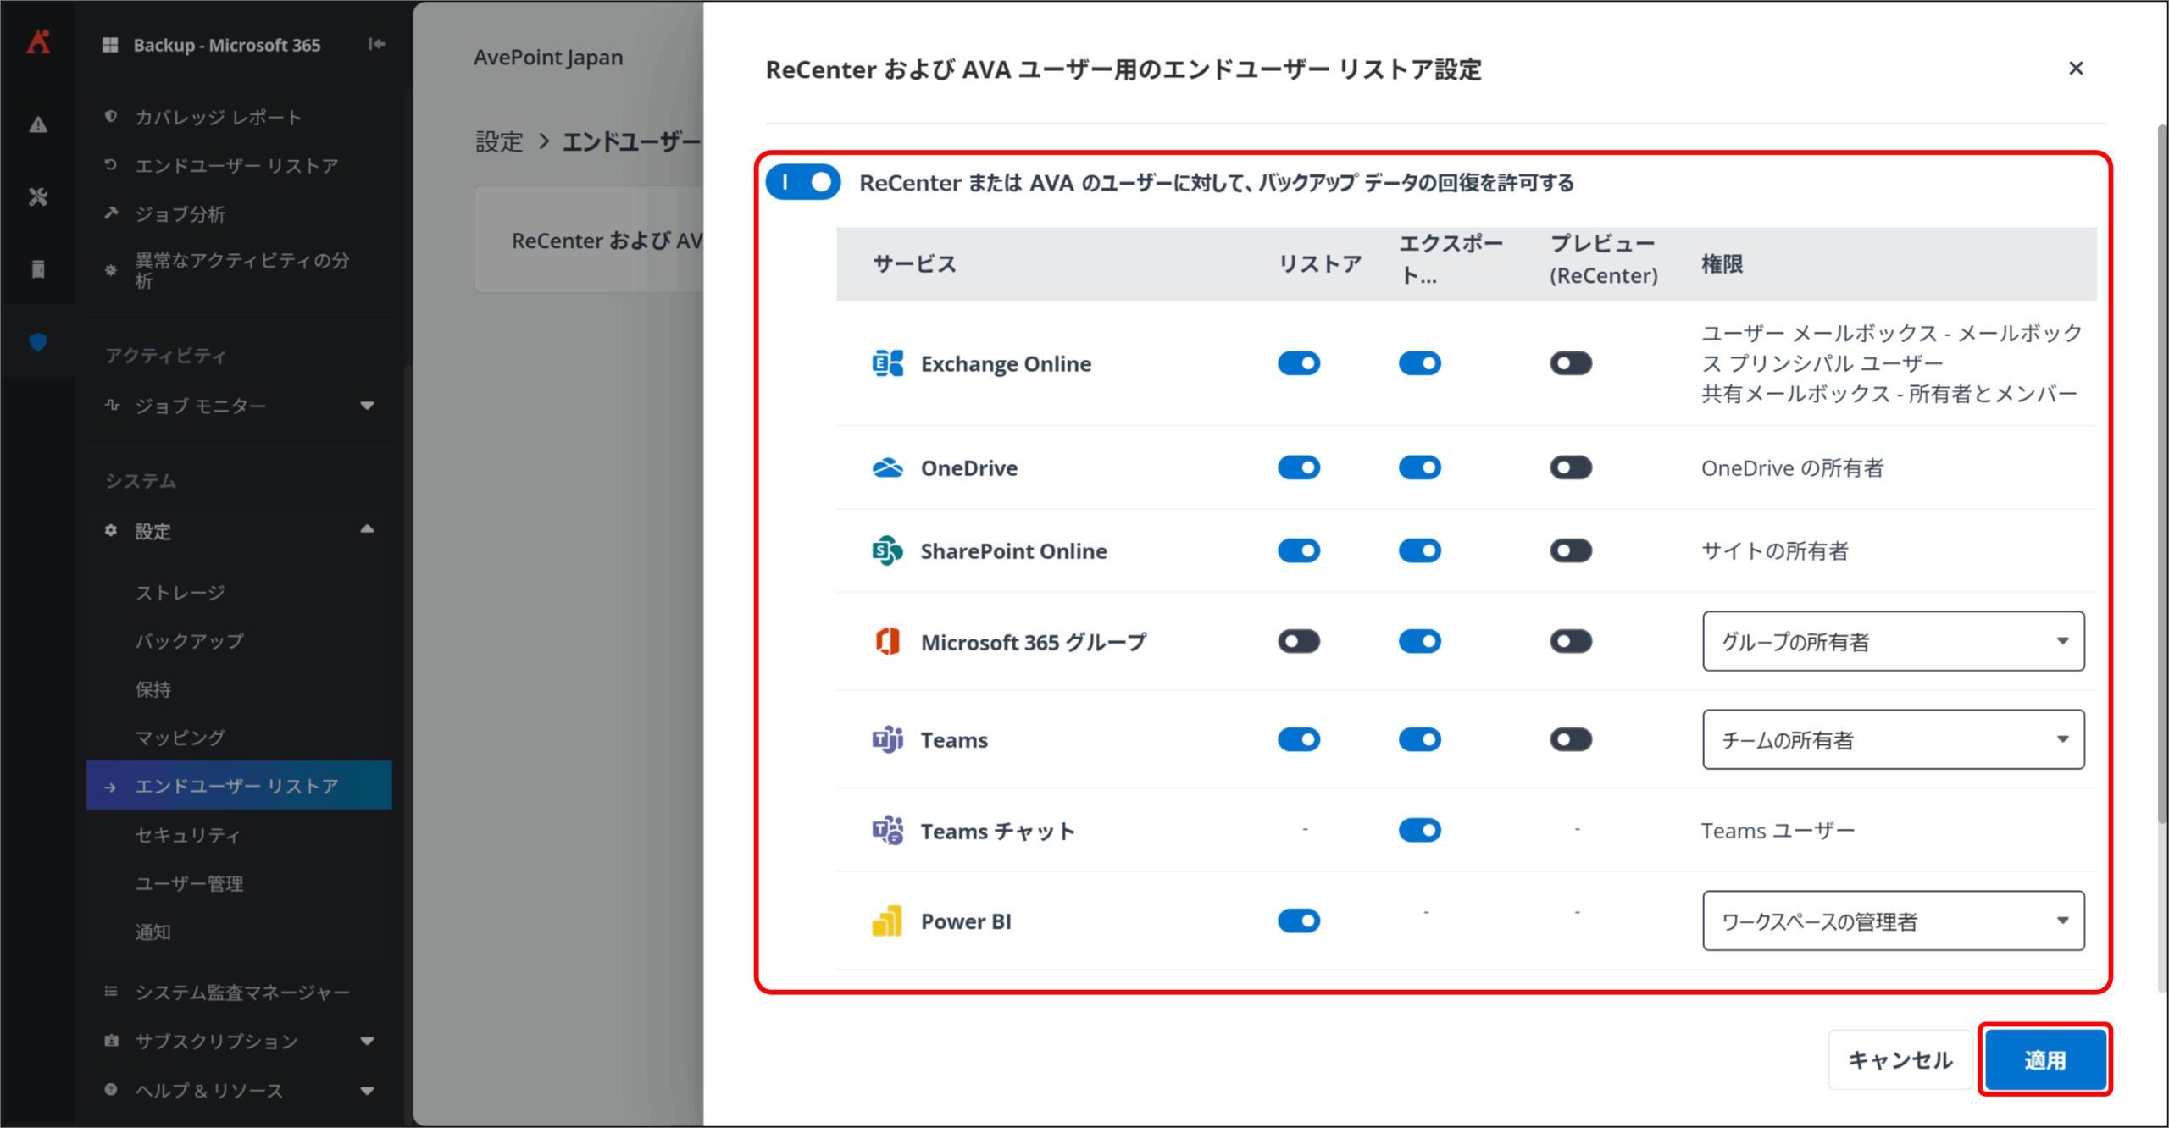Click the shield icon in left rail
Image resolution: width=2169 pixels, height=1128 pixels.
point(38,342)
